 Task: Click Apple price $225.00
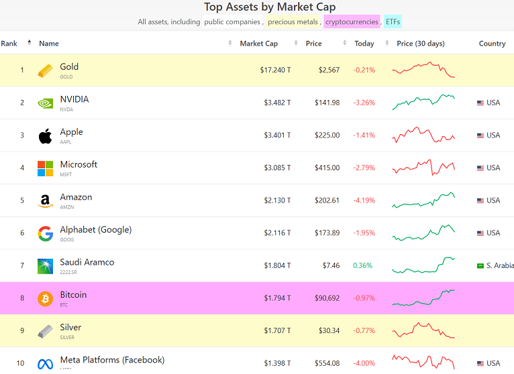point(327,135)
